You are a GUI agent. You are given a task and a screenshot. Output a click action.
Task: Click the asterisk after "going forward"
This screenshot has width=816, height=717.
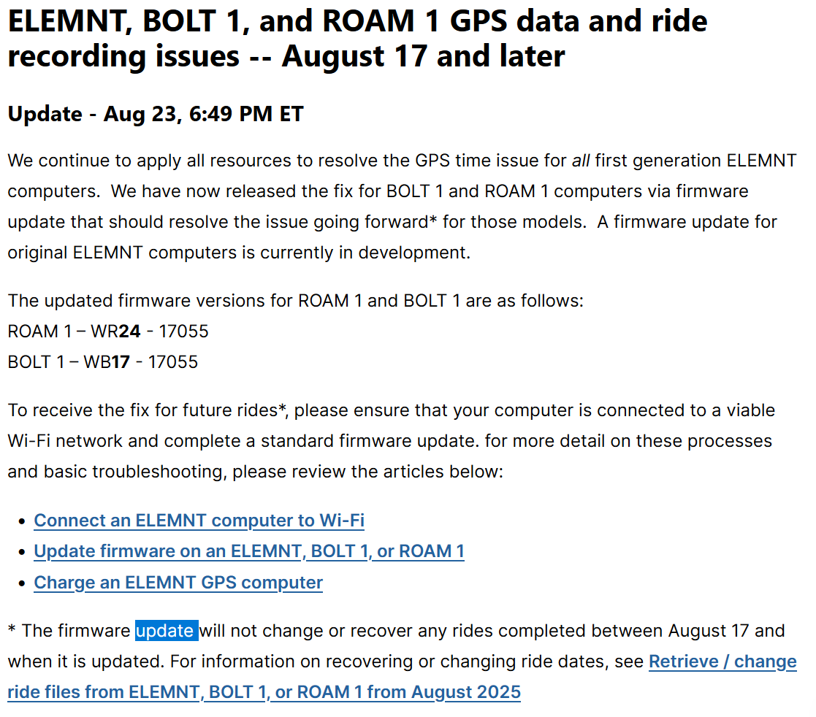coord(433,218)
